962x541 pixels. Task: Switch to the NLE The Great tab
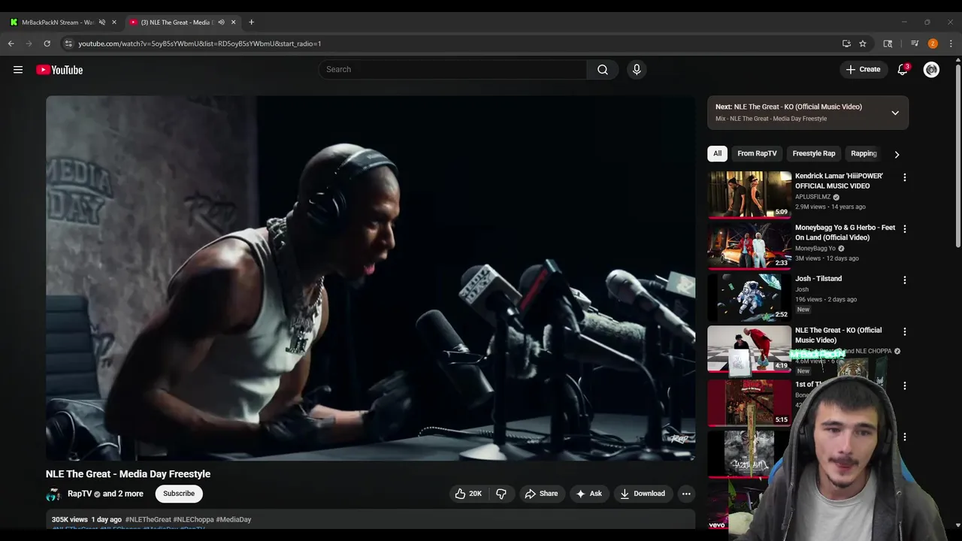tap(183, 22)
